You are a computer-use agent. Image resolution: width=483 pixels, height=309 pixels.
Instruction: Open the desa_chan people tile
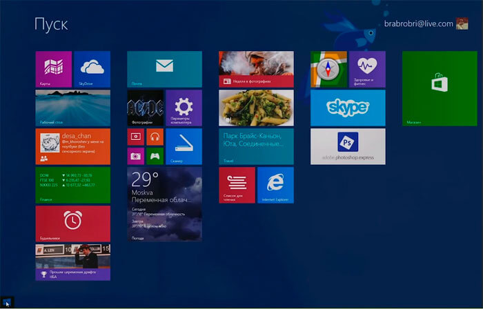point(72,146)
